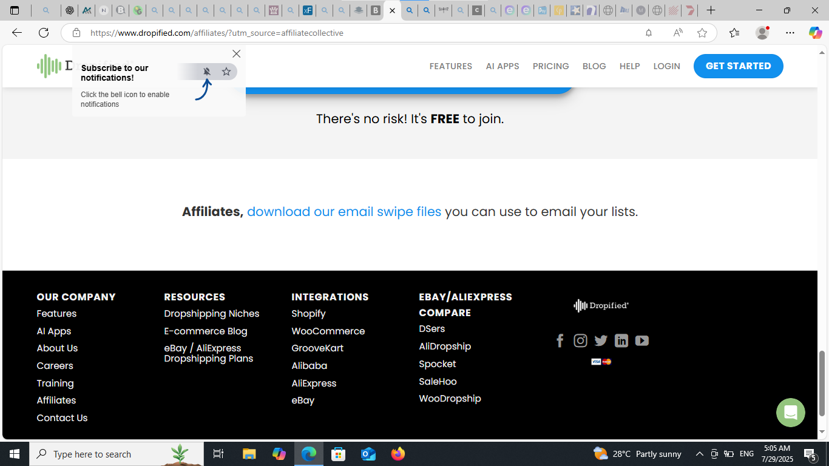The image size is (829, 466).
Task: Click the site info lock icon
Action: 76,33
